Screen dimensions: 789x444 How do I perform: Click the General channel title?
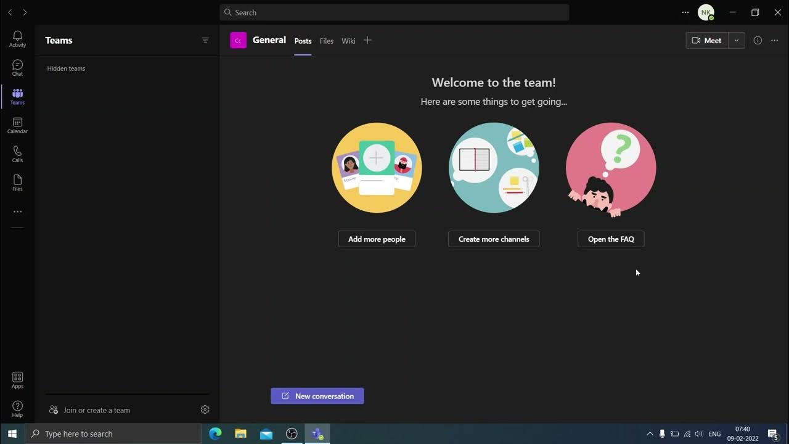point(269,40)
